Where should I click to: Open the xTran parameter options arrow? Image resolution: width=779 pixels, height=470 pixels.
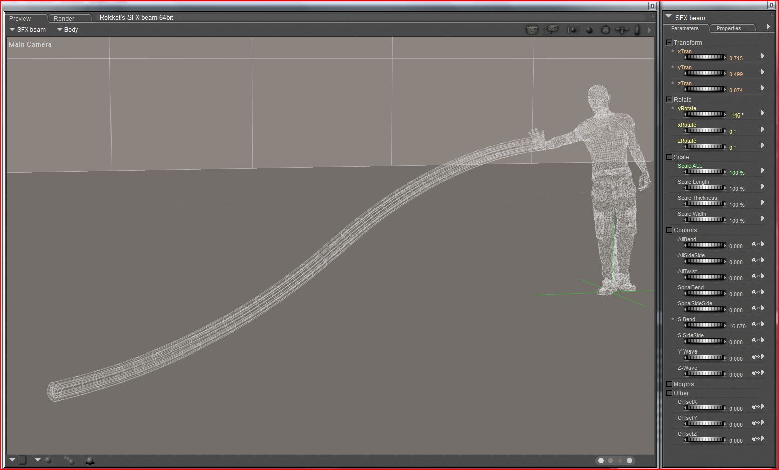763,56
